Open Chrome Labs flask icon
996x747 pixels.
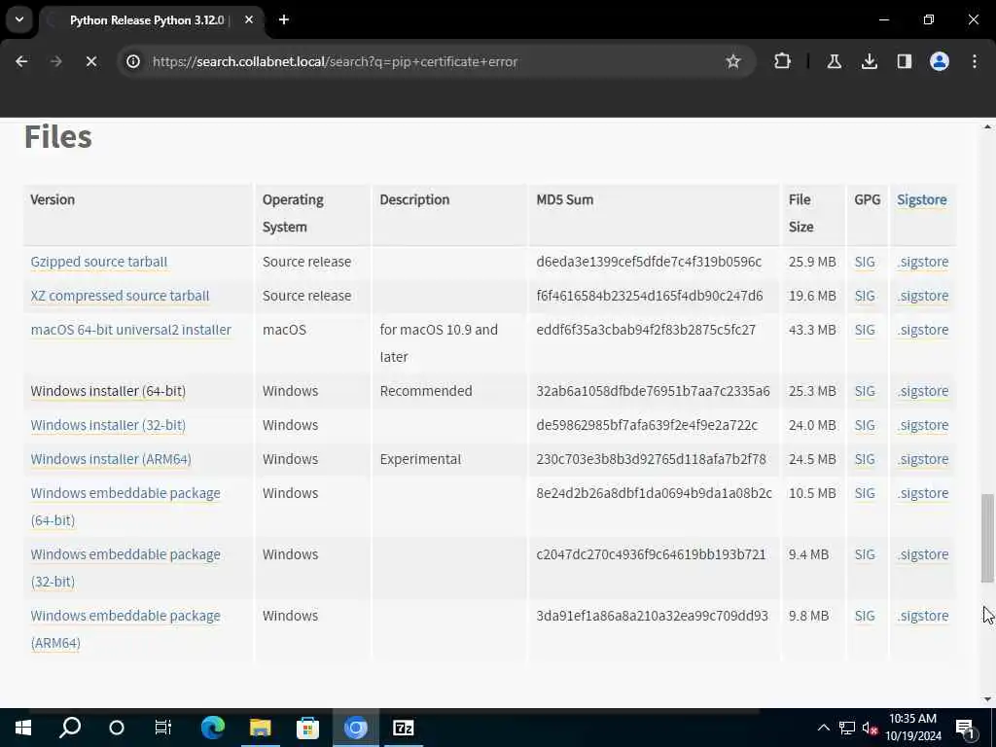coord(834,61)
